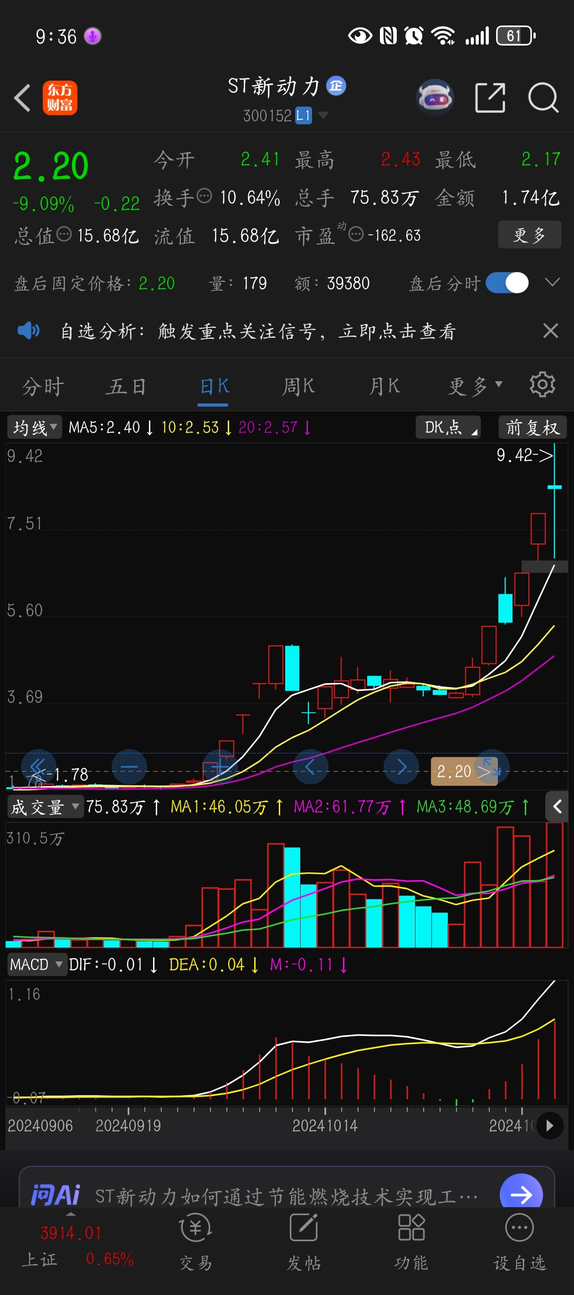Tap the back arrow icon

(x=22, y=97)
